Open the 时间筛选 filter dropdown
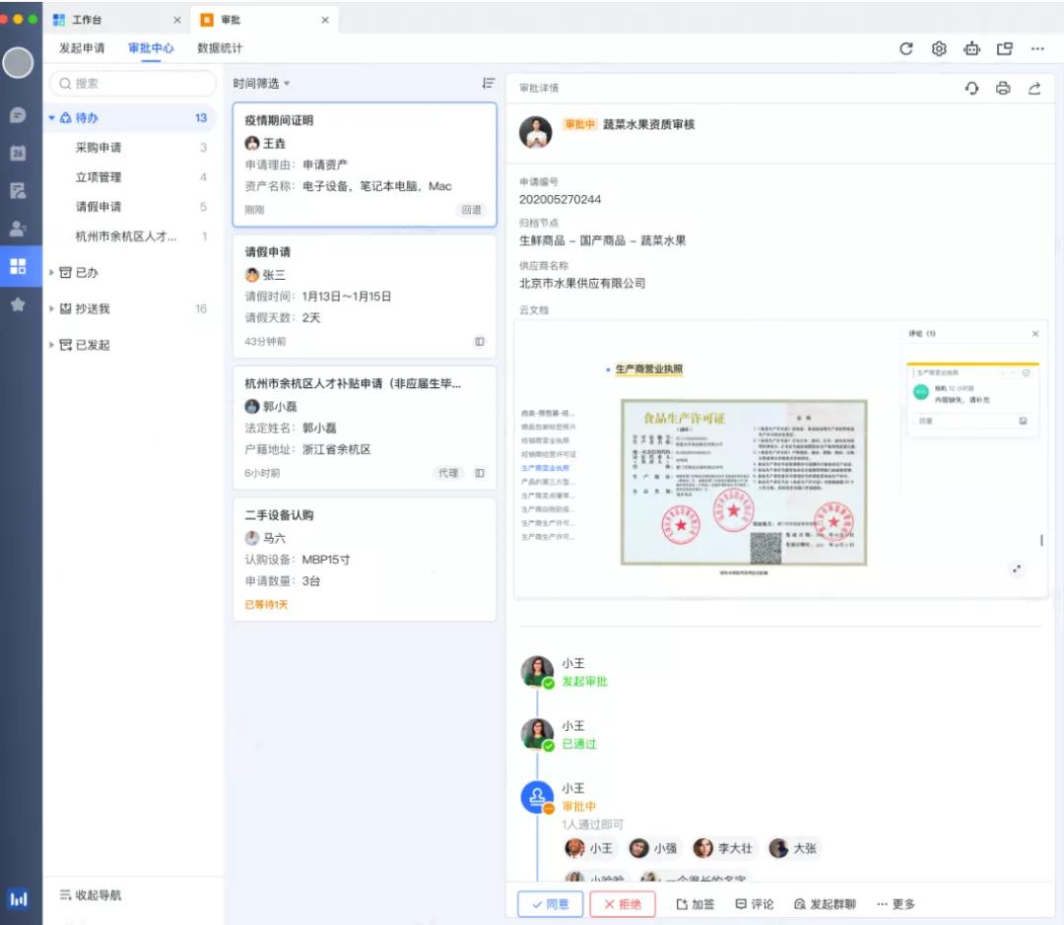 [x=255, y=83]
